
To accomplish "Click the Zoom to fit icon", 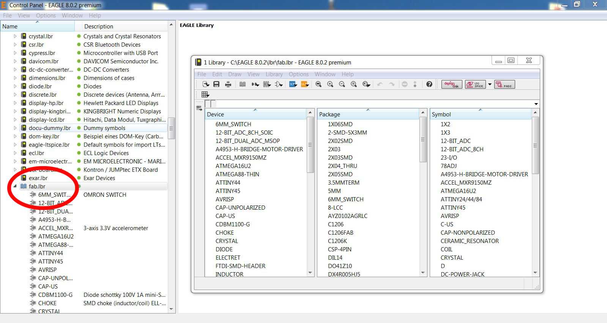I will pyautogui.click(x=318, y=84).
